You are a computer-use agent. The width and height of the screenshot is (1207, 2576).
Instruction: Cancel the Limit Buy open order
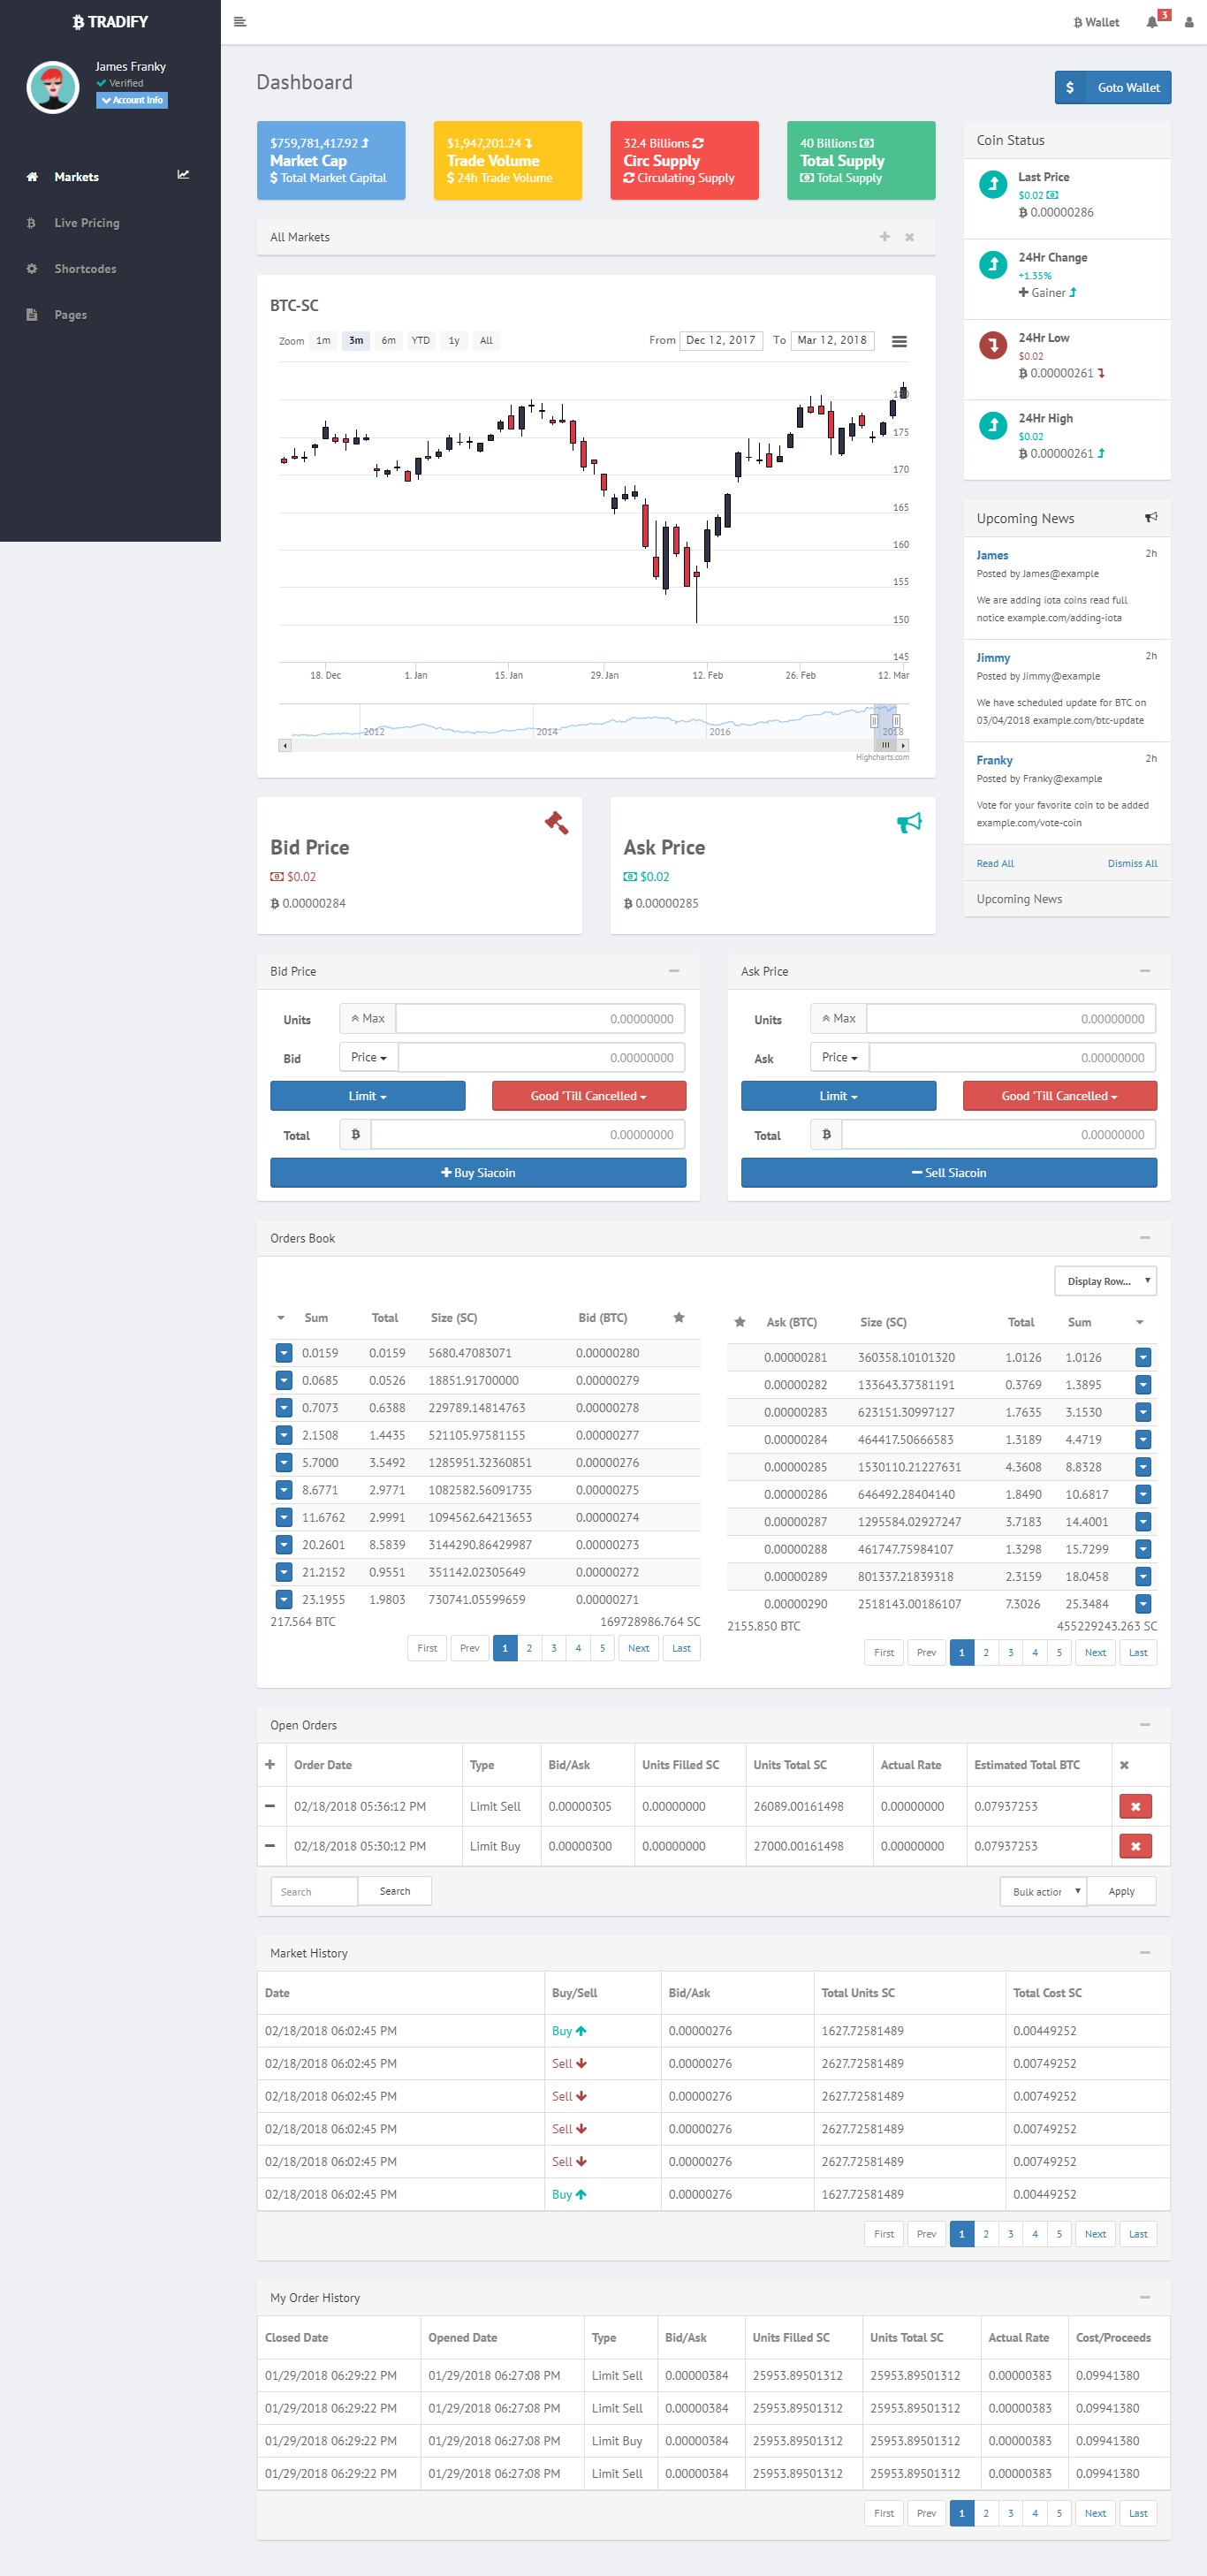click(1135, 1846)
